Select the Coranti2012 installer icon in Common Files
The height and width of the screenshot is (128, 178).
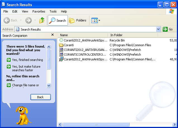coord(61,59)
